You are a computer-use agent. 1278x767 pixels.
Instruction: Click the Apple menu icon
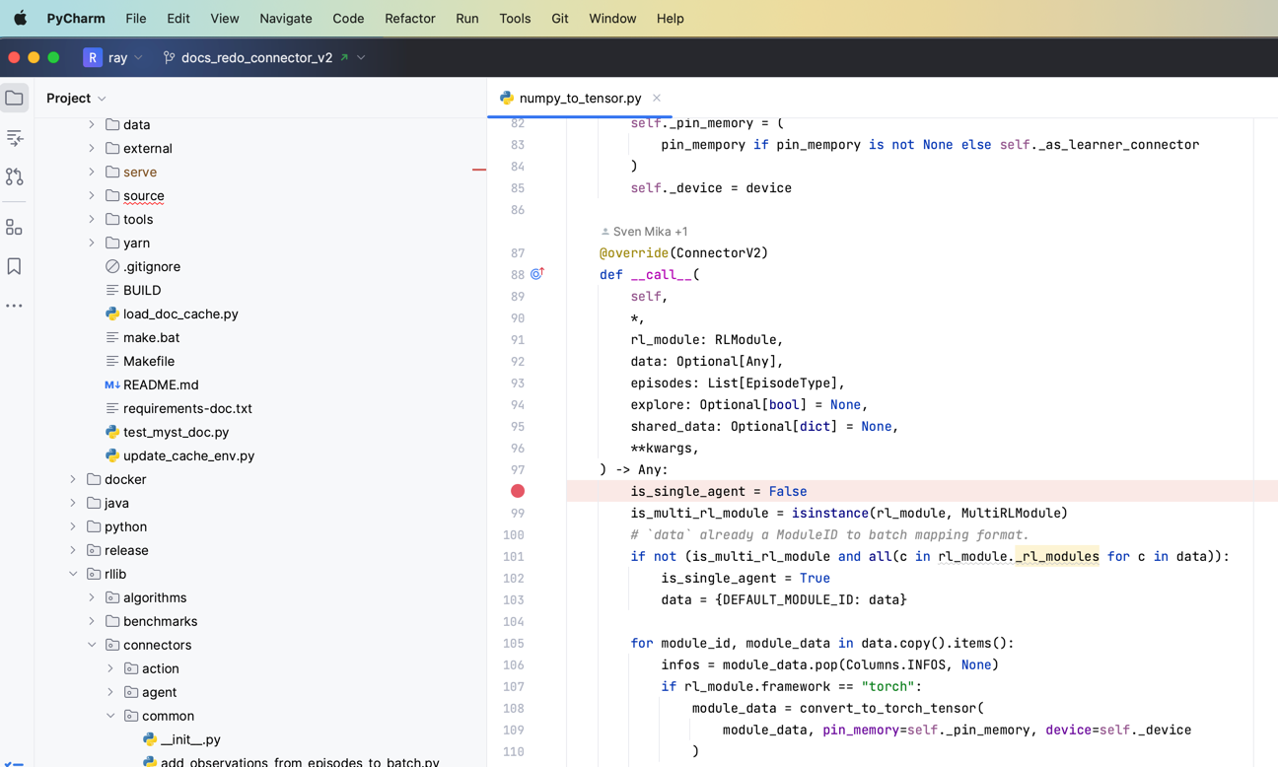tap(20, 18)
